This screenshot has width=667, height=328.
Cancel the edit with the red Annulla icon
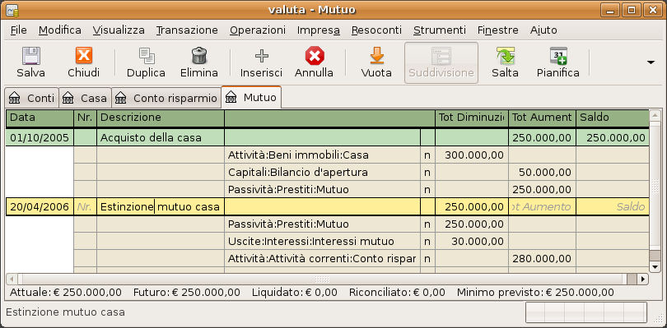(x=315, y=56)
